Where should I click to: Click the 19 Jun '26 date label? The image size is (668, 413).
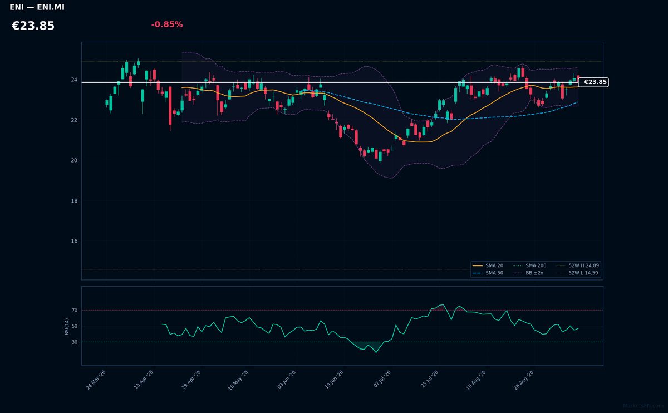coord(334,380)
